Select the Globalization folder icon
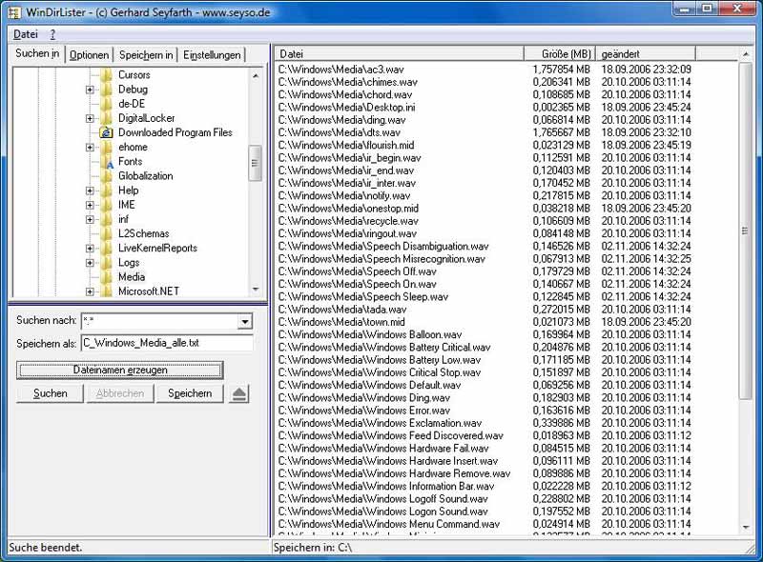Screen dimensions: 763x562 tap(107, 176)
